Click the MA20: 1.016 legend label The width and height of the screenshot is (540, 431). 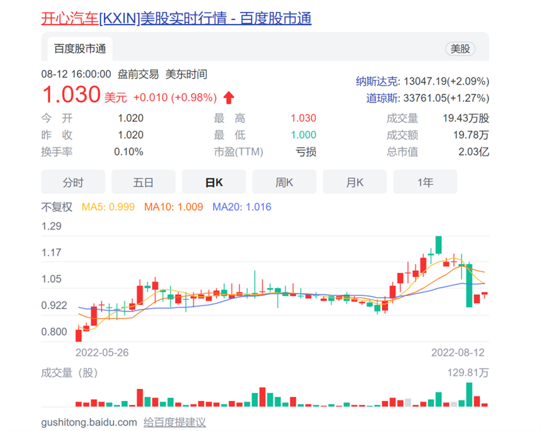click(242, 206)
